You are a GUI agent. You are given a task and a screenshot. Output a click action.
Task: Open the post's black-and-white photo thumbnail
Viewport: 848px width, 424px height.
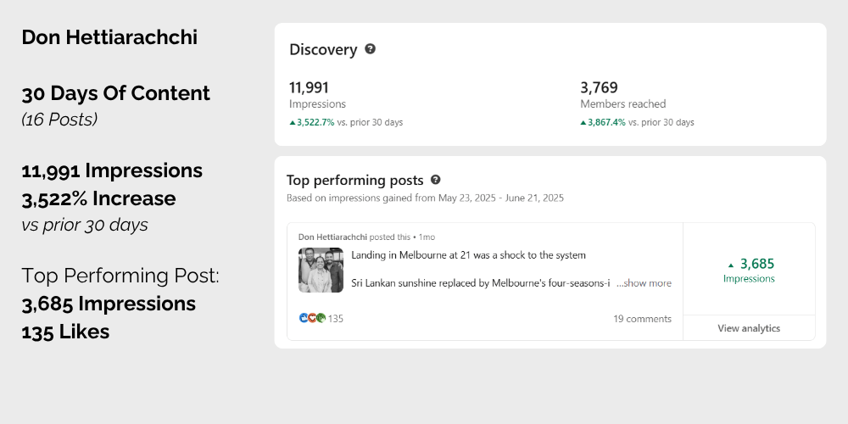(321, 270)
